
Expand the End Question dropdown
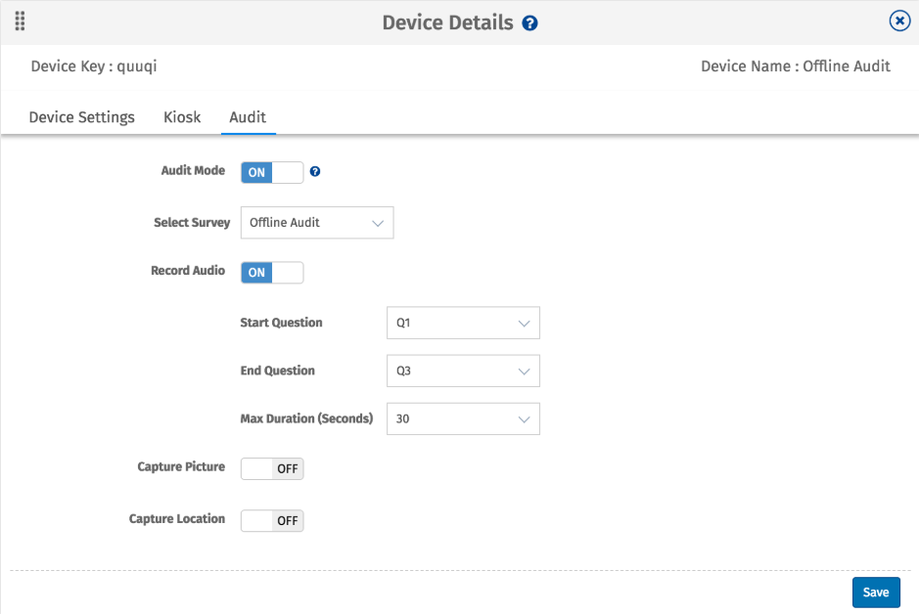click(x=462, y=371)
